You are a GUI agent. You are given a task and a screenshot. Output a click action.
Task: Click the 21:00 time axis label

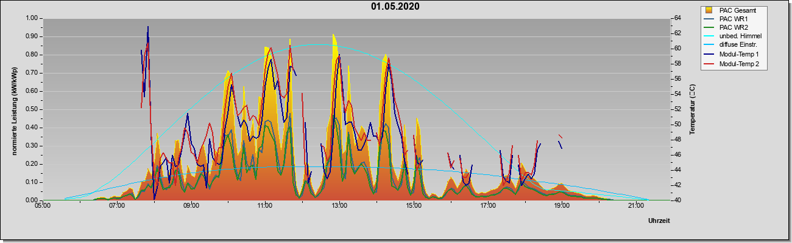click(x=635, y=207)
